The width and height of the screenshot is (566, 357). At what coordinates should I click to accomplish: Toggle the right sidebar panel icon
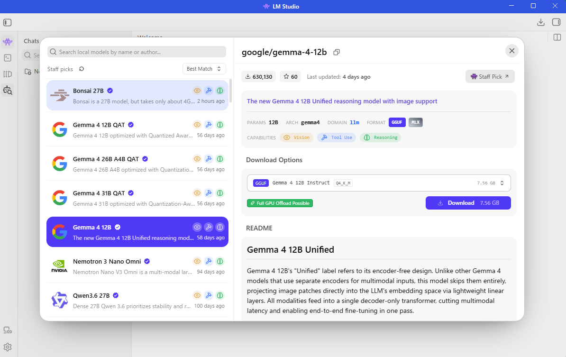click(x=556, y=22)
